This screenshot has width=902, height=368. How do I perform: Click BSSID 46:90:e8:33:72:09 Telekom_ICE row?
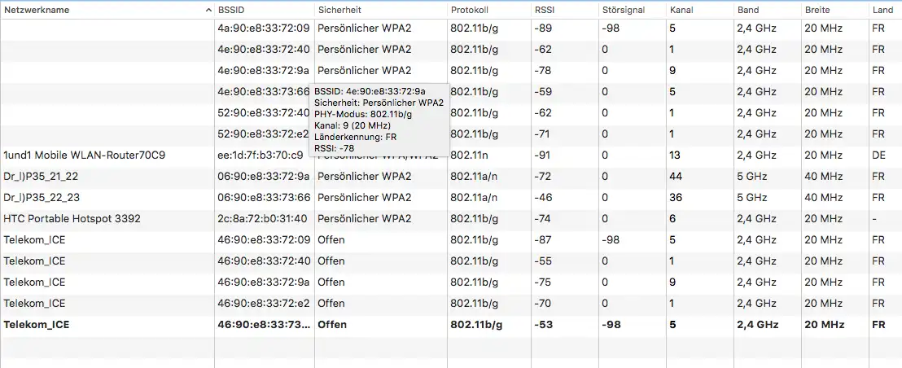tap(264, 239)
